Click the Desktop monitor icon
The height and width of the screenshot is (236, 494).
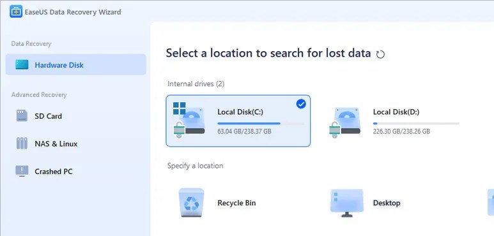(x=346, y=203)
